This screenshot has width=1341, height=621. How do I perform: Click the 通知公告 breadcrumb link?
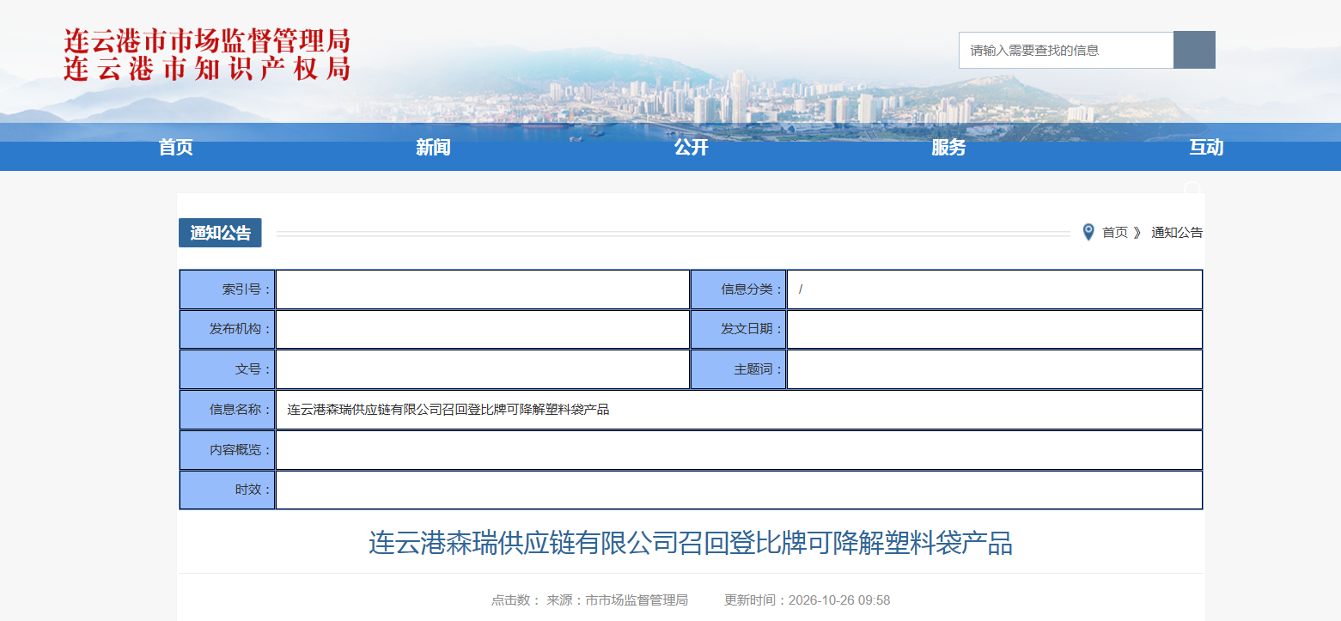pyautogui.click(x=1177, y=233)
